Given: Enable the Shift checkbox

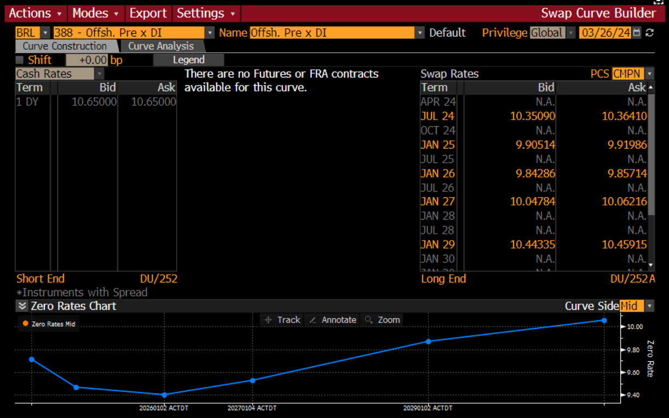Looking at the screenshot, I should 20,60.
